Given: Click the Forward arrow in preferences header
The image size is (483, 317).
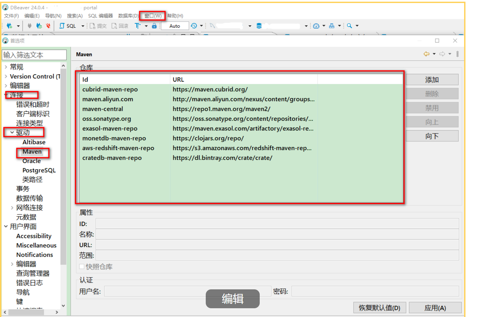Looking at the screenshot, I should (x=442, y=54).
